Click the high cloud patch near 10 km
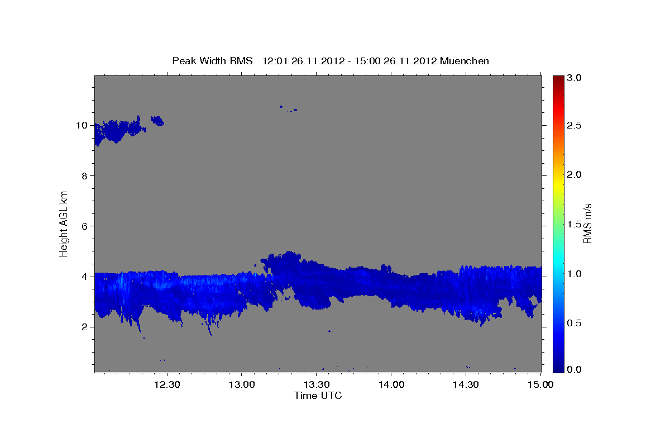Screen dimensions: 670x447 tap(117, 131)
